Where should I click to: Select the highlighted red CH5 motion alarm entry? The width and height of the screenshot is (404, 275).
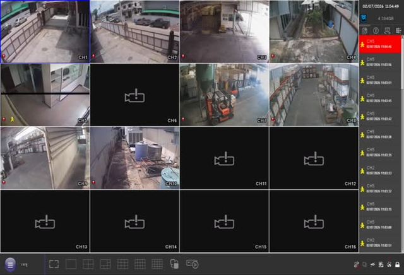point(380,44)
